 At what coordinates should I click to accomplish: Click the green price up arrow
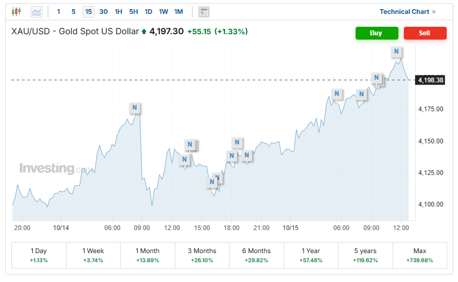click(x=144, y=32)
